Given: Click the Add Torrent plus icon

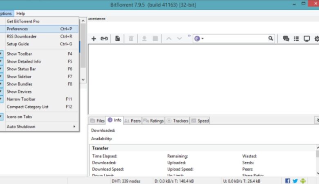Looking at the screenshot, I should point(94,38).
